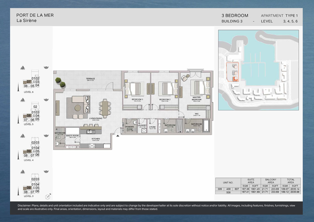Click the Living/Dining room label
This screenshot has height=222, width=314.
[96, 118]
